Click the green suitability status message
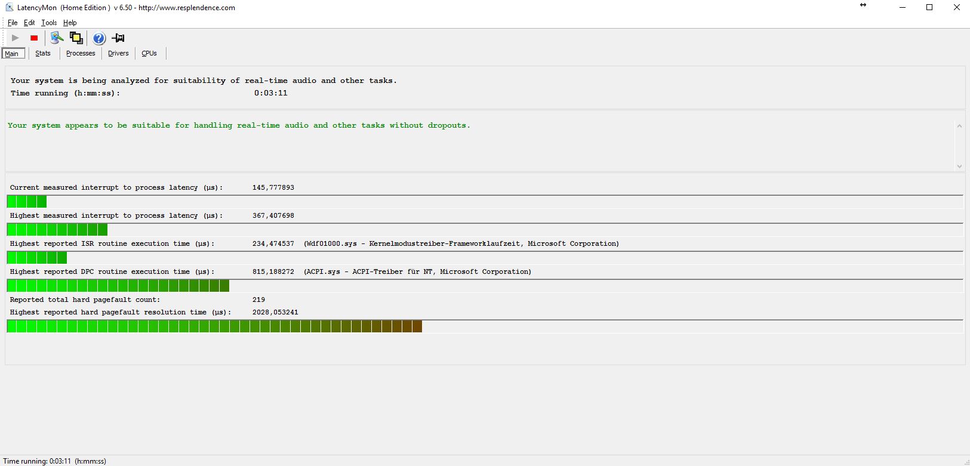970x466 pixels. [x=239, y=125]
